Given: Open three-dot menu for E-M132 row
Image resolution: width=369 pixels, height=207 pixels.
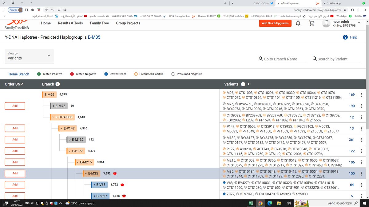Looking at the screenshot, I should tap(361, 140).
